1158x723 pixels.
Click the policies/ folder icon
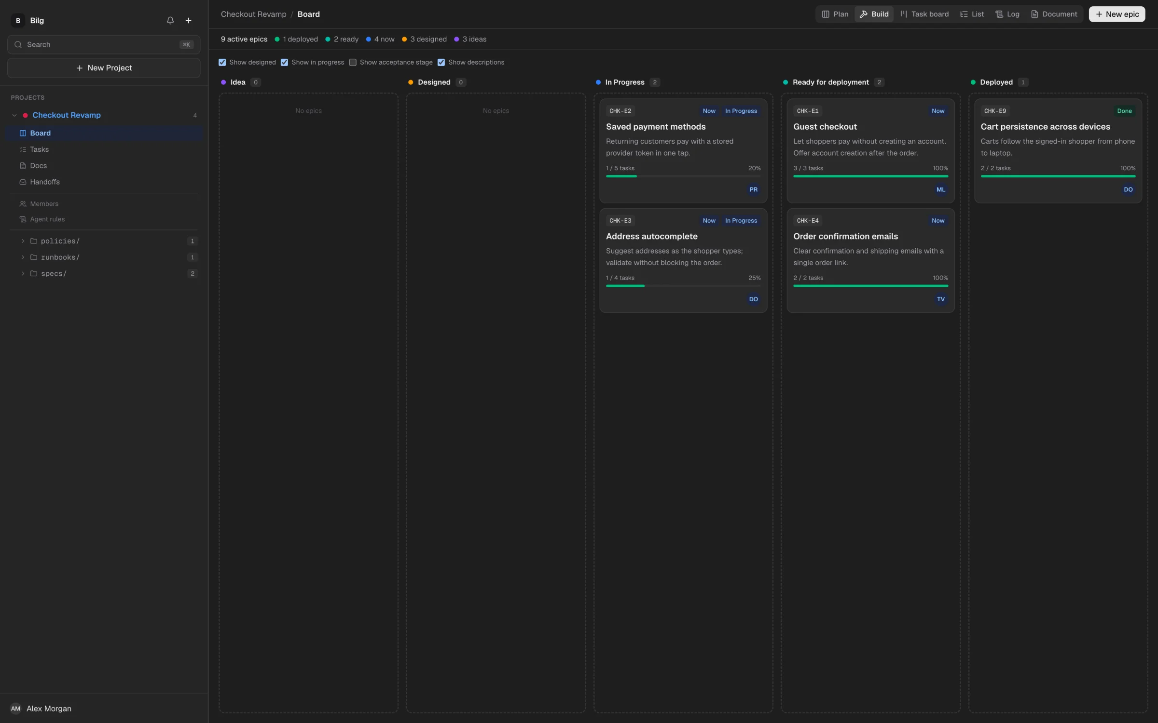(x=34, y=241)
